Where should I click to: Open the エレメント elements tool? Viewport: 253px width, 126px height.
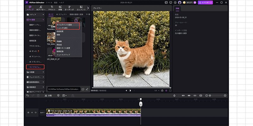[x=81, y=8]
